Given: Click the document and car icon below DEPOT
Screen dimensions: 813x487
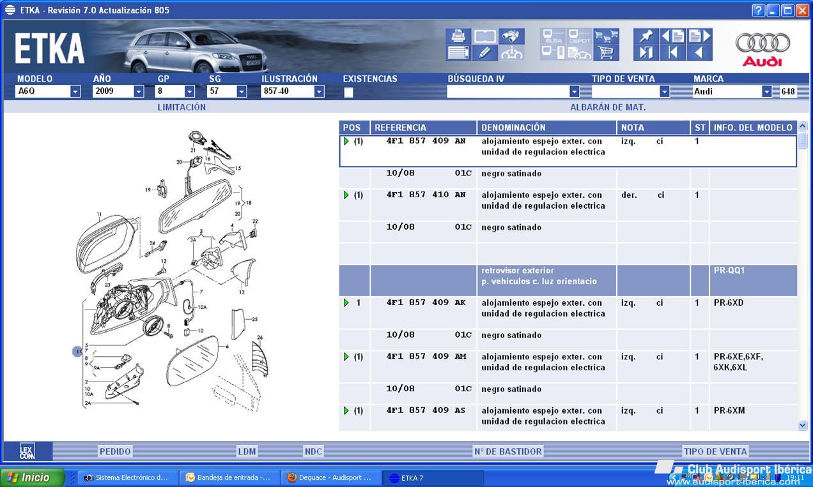Looking at the screenshot, I should click(x=579, y=53).
